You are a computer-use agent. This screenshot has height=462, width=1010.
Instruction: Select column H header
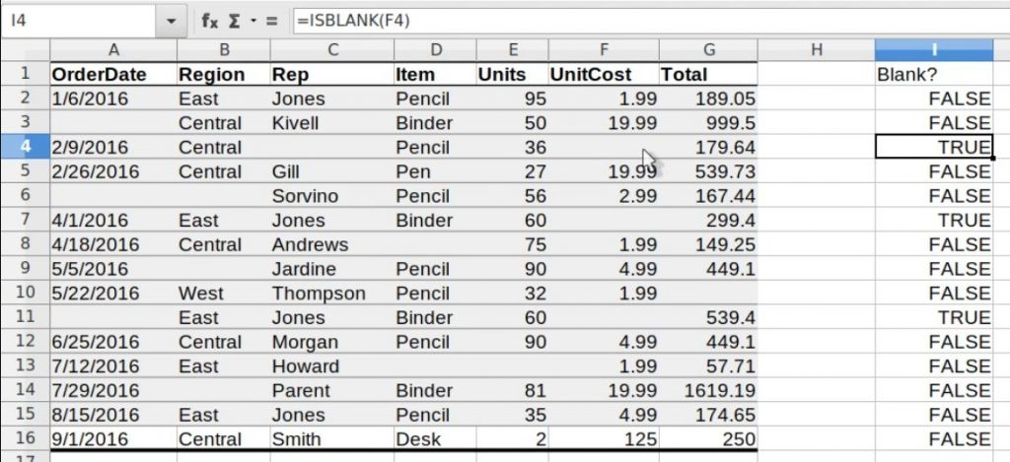[816, 50]
